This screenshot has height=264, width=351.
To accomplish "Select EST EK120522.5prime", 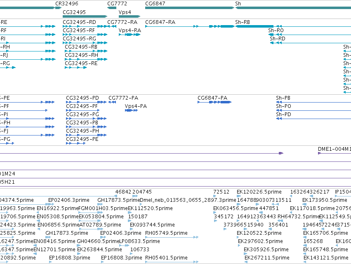I will pyautogui.click(x=259, y=233).
